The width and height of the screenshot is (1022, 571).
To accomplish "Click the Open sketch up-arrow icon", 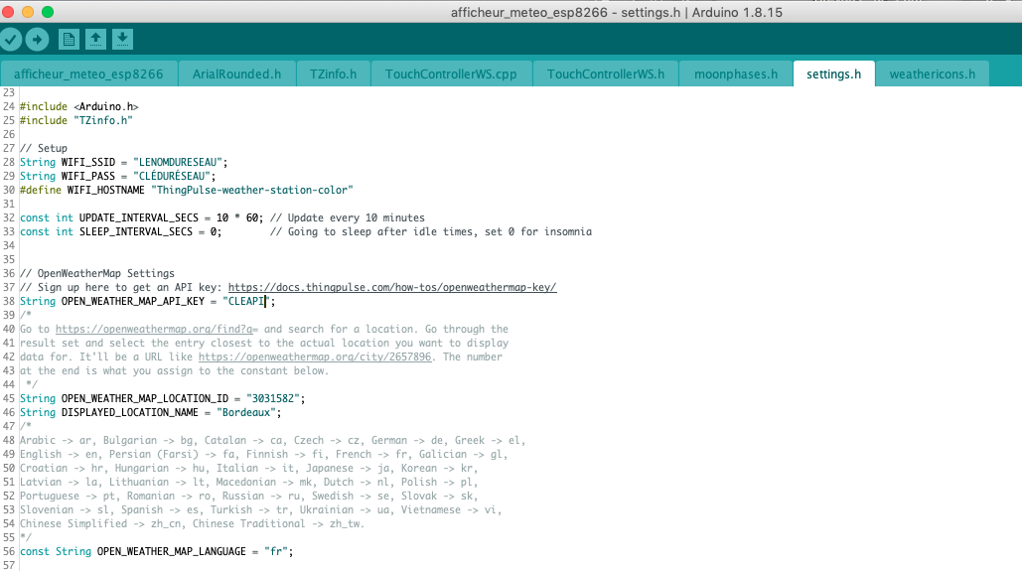I will pos(95,39).
